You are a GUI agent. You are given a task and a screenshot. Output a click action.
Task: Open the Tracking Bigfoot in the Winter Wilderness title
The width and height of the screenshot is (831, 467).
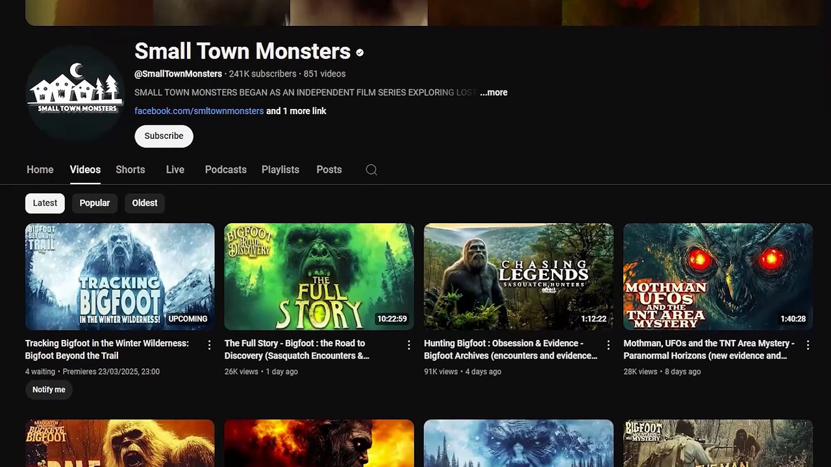coord(107,350)
